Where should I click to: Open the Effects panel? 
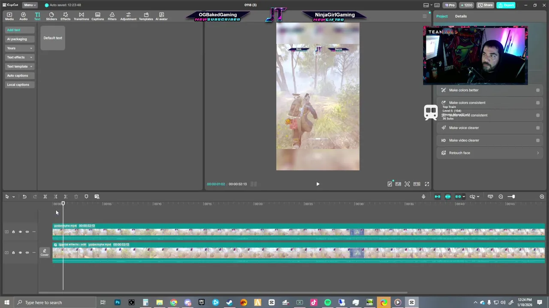tap(65, 16)
